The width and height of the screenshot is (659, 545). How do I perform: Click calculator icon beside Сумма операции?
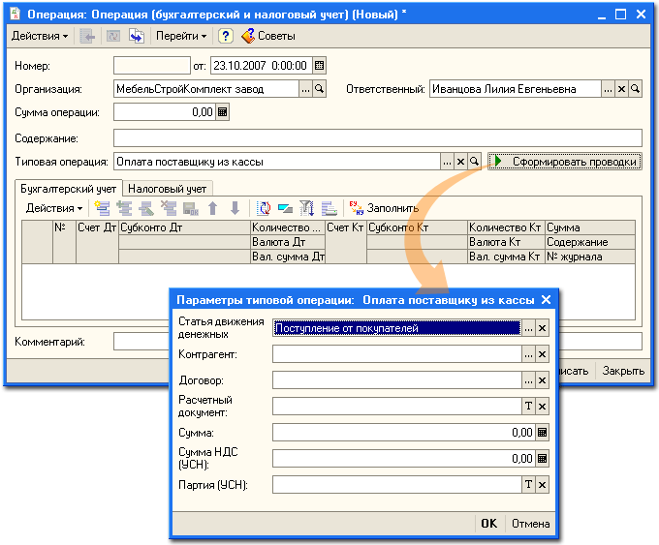[222, 112]
